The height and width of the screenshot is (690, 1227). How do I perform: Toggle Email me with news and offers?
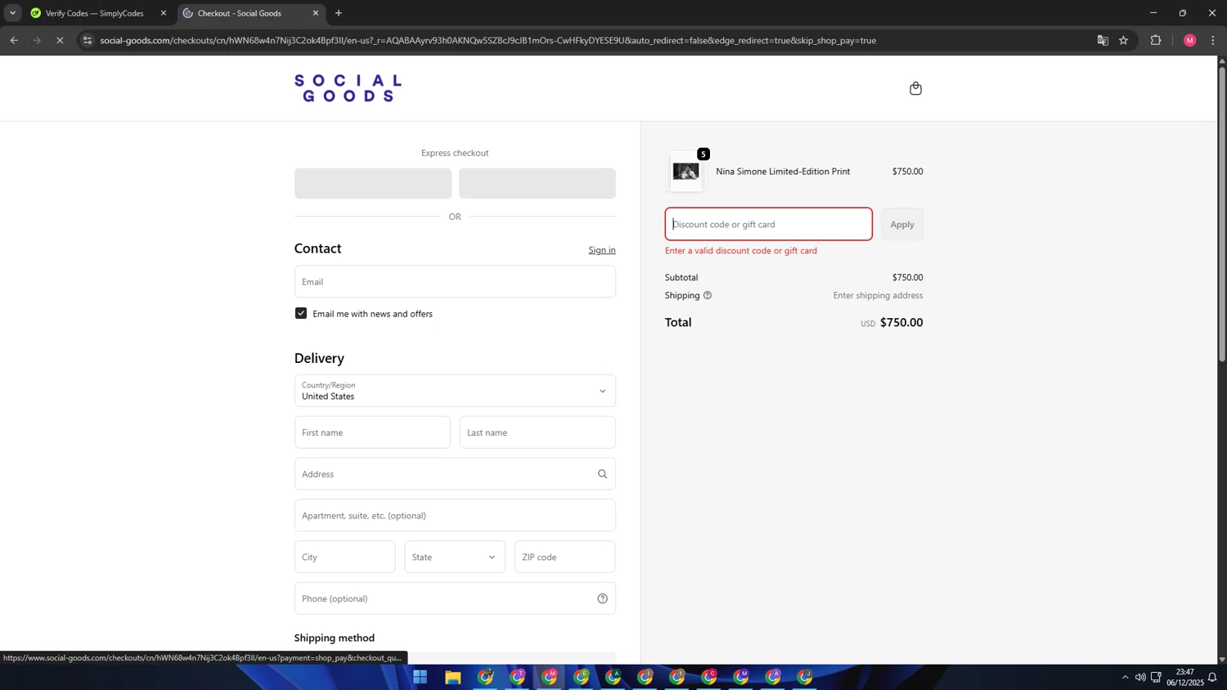click(301, 313)
